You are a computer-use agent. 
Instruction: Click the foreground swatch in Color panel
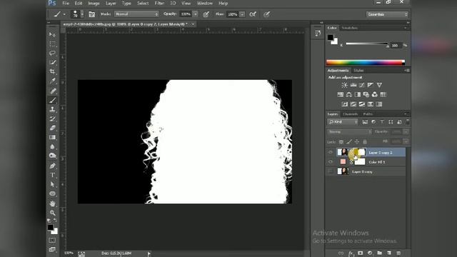pos(330,37)
